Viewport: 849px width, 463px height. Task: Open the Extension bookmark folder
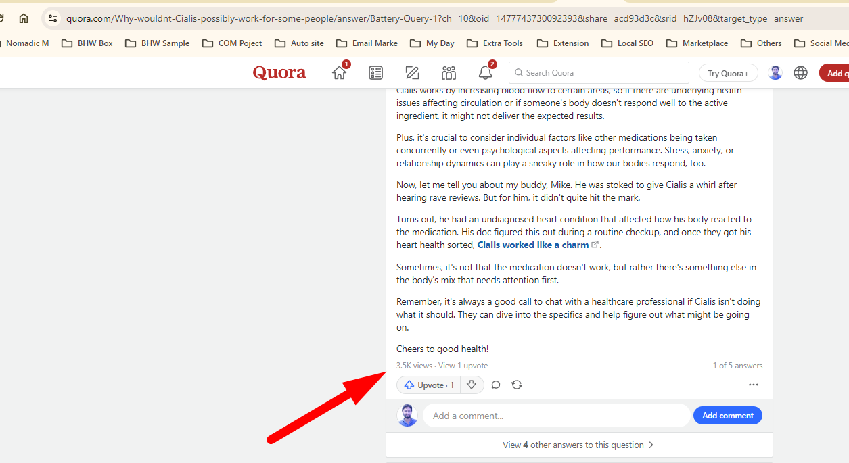point(563,43)
